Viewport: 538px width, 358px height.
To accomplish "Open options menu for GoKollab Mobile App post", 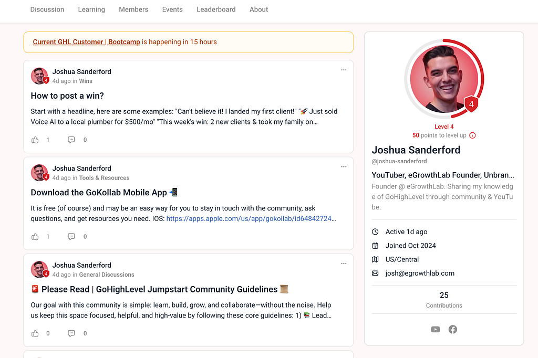I will point(344,166).
